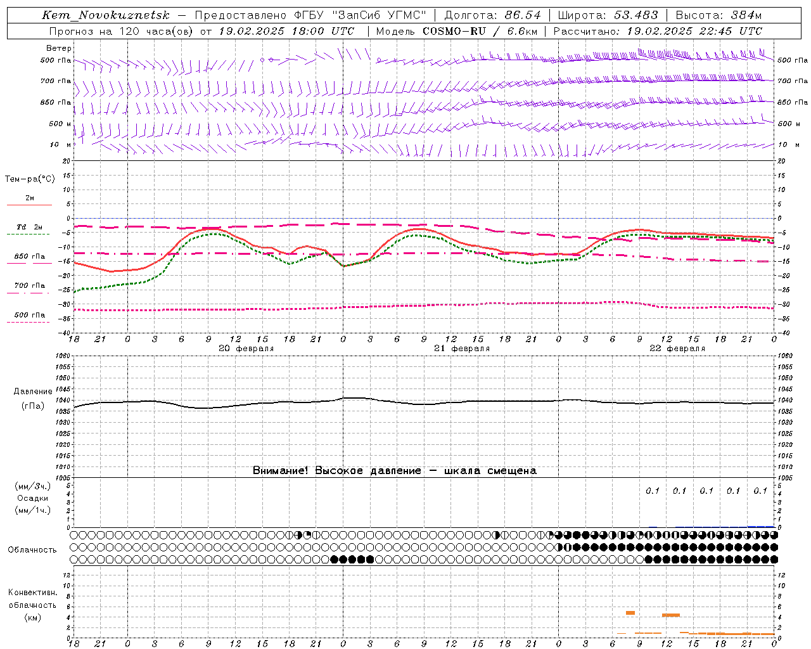Click the 700 гПа temperature legend label

point(30,285)
